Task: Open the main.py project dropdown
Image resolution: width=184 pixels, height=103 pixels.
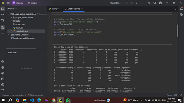Action: (19, 3)
